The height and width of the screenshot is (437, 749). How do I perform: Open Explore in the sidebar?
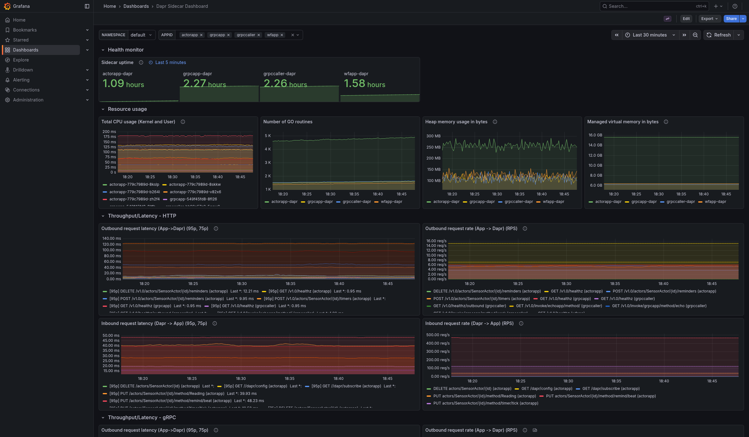(x=21, y=60)
